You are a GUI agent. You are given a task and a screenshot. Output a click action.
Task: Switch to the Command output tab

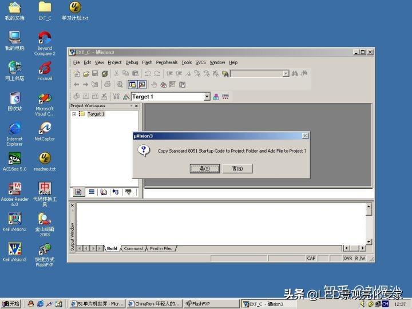point(133,248)
